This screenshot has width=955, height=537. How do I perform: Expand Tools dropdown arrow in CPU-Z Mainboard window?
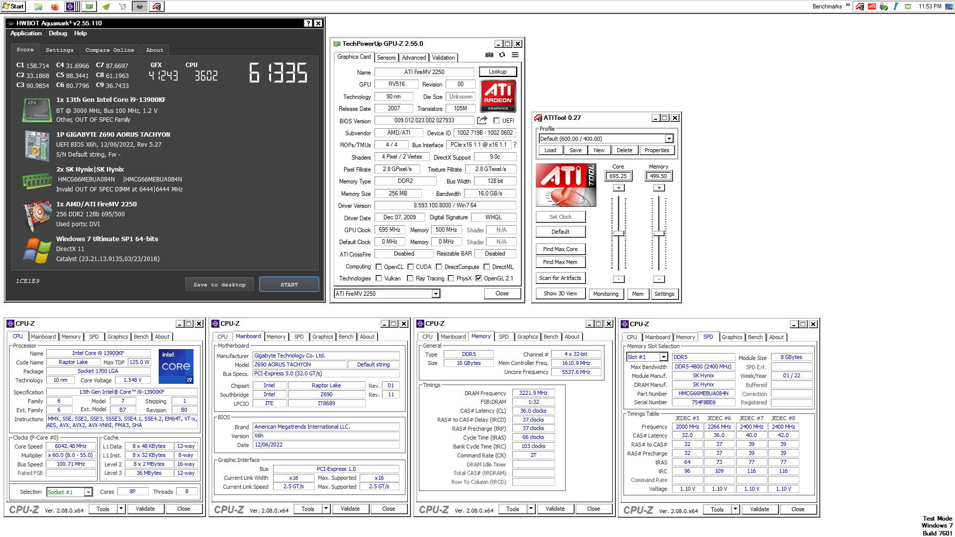[x=326, y=509]
